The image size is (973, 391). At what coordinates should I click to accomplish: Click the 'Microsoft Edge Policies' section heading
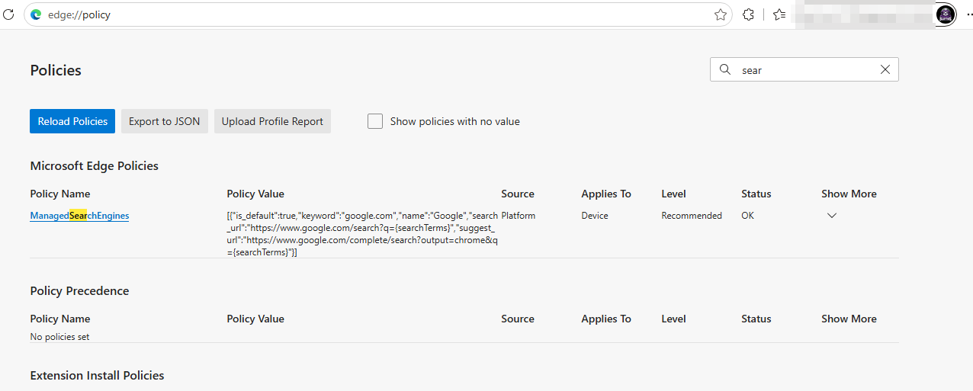95,165
